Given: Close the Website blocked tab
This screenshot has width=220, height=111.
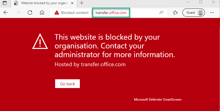Looking at the screenshot, I should (x=72, y=3).
